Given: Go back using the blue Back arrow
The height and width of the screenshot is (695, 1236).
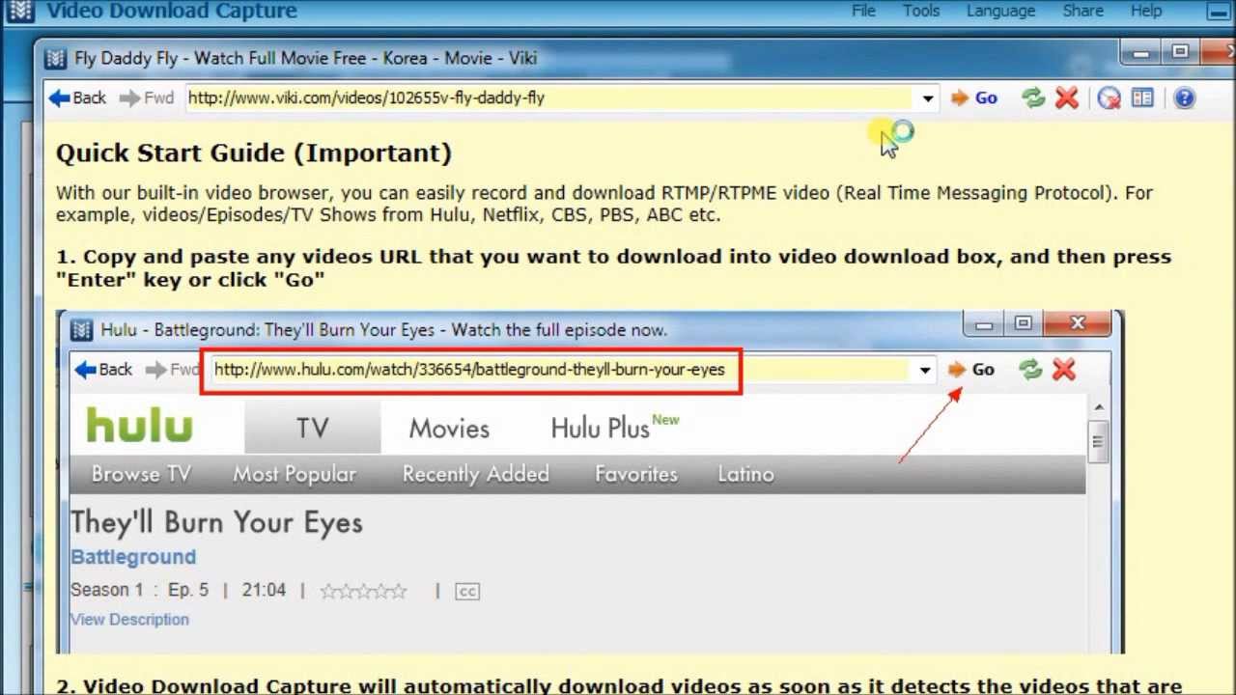Looking at the screenshot, I should click(77, 98).
